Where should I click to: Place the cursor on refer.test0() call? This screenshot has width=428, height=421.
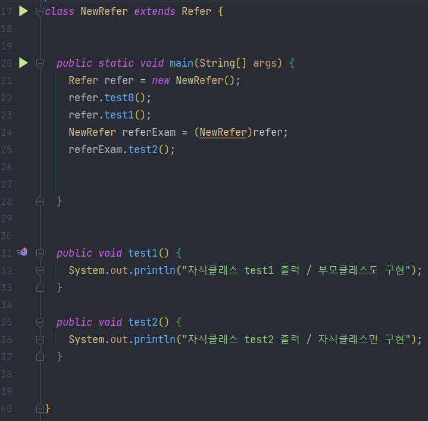[x=110, y=98]
